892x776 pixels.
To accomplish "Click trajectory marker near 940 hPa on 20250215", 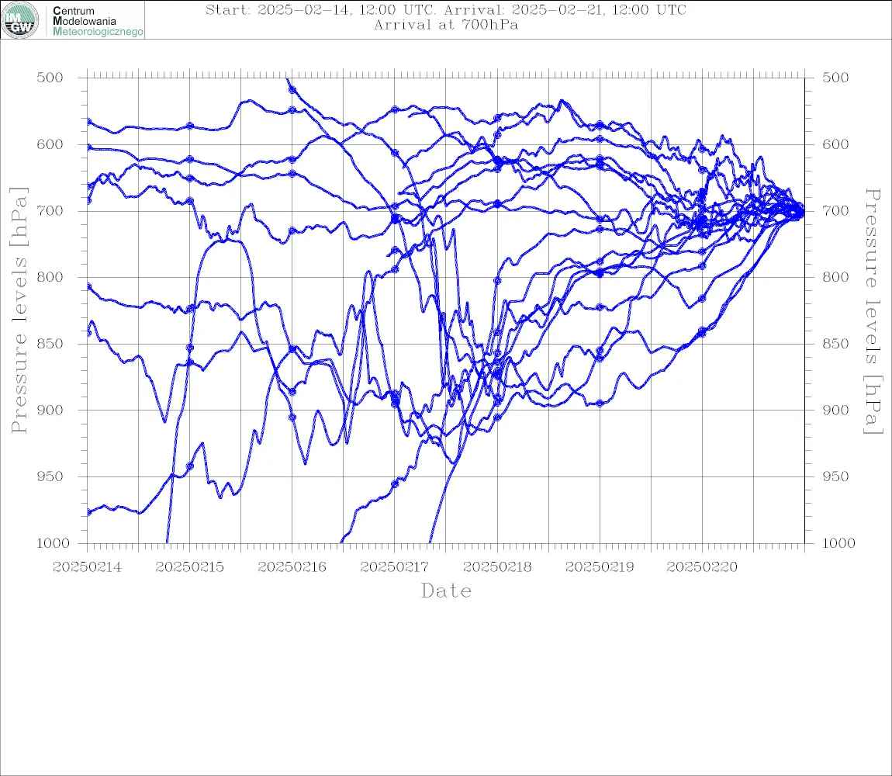I will 190,466.
